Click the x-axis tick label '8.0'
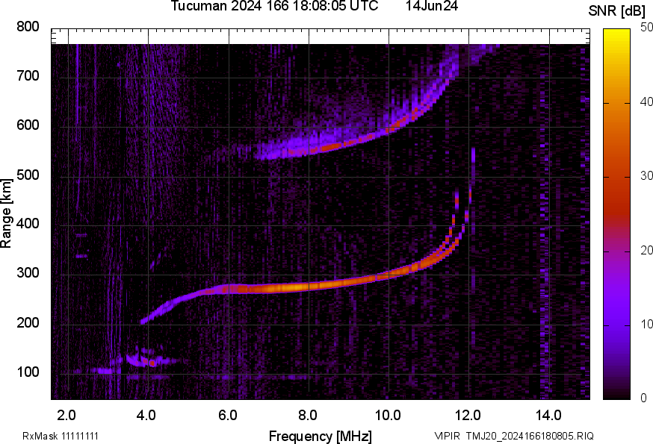The image size is (653, 444). [x=307, y=416]
